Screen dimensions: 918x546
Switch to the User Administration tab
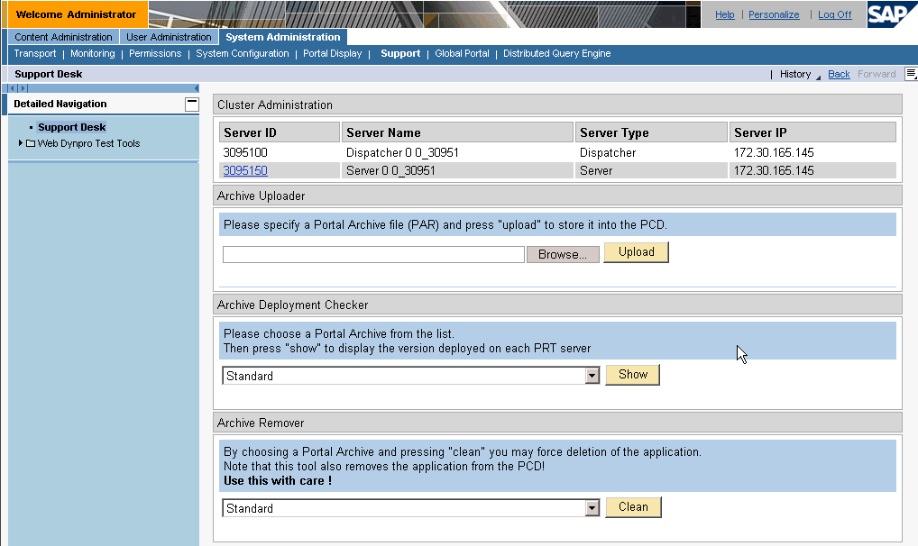(169, 37)
